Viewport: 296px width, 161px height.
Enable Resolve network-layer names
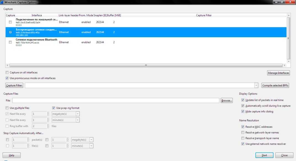click(243, 133)
